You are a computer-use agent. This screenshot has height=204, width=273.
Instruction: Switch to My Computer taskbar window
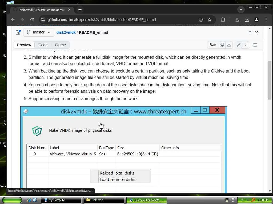(x=61, y=200)
